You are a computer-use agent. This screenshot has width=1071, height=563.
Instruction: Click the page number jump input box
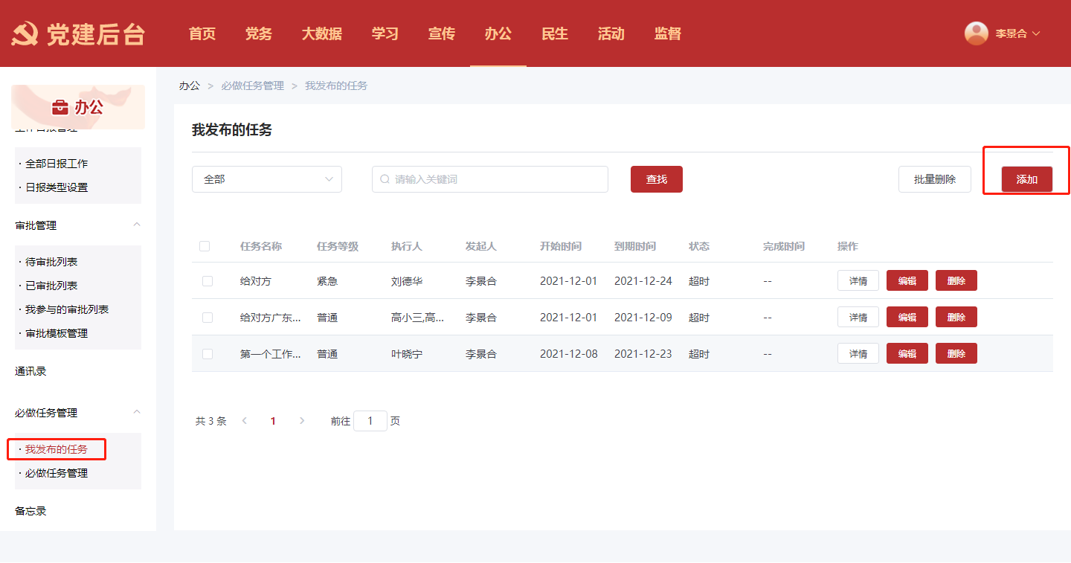[370, 421]
